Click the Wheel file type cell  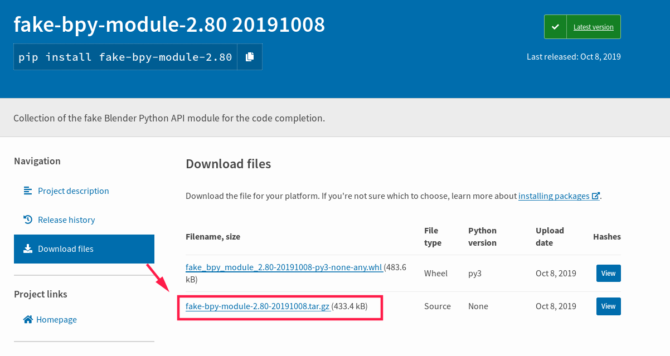(x=435, y=274)
